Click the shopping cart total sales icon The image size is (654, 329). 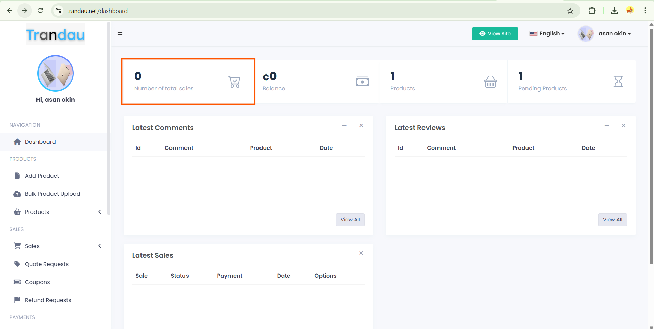coord(234,82)
